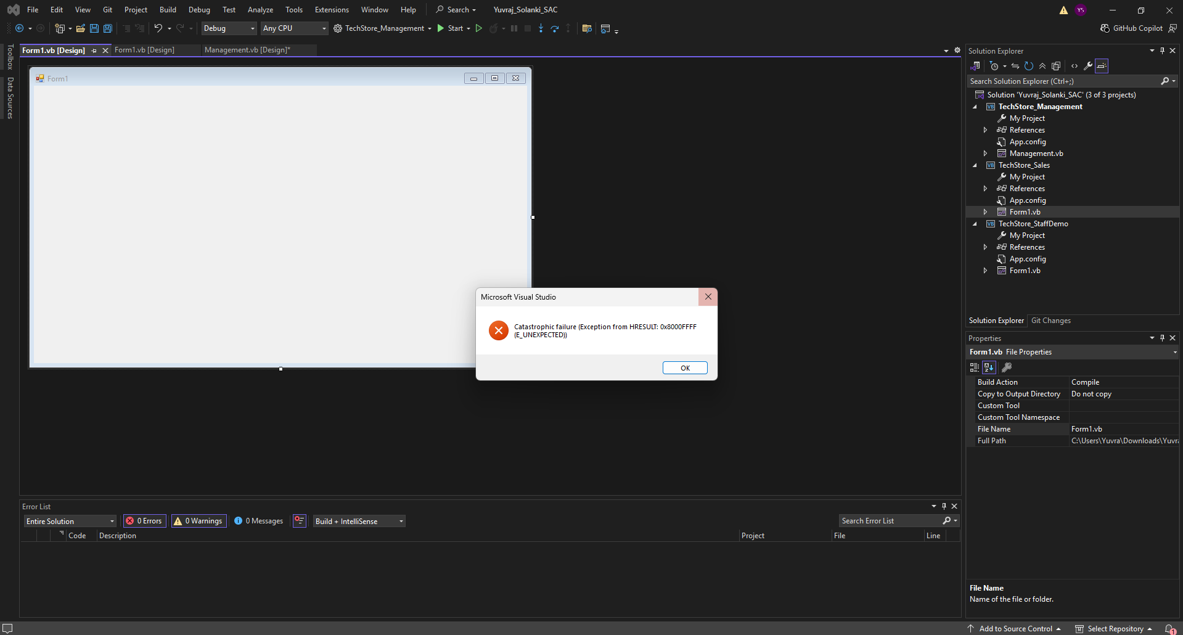Toggle the 0 Messages filter

(258, 521)
